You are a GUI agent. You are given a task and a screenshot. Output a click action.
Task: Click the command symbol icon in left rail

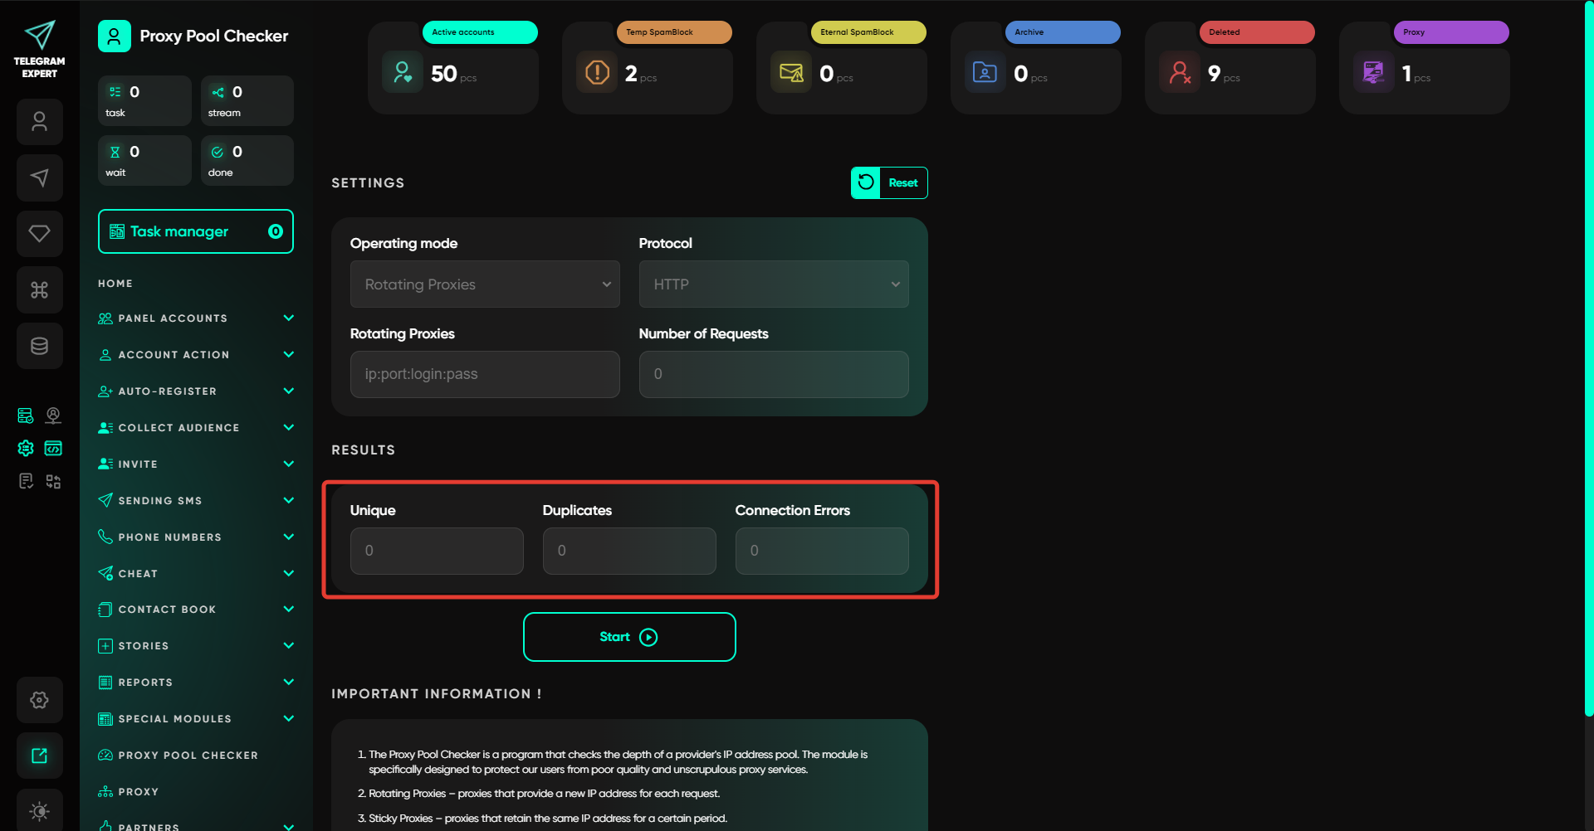click(x=39, y=289)
